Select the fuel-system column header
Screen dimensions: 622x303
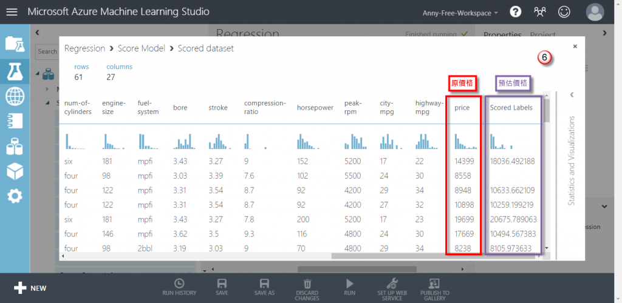point(148,107)
